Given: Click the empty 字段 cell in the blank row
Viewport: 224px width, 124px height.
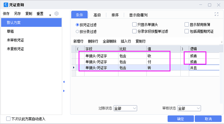Looking at the screenshot, I should 101,73.
